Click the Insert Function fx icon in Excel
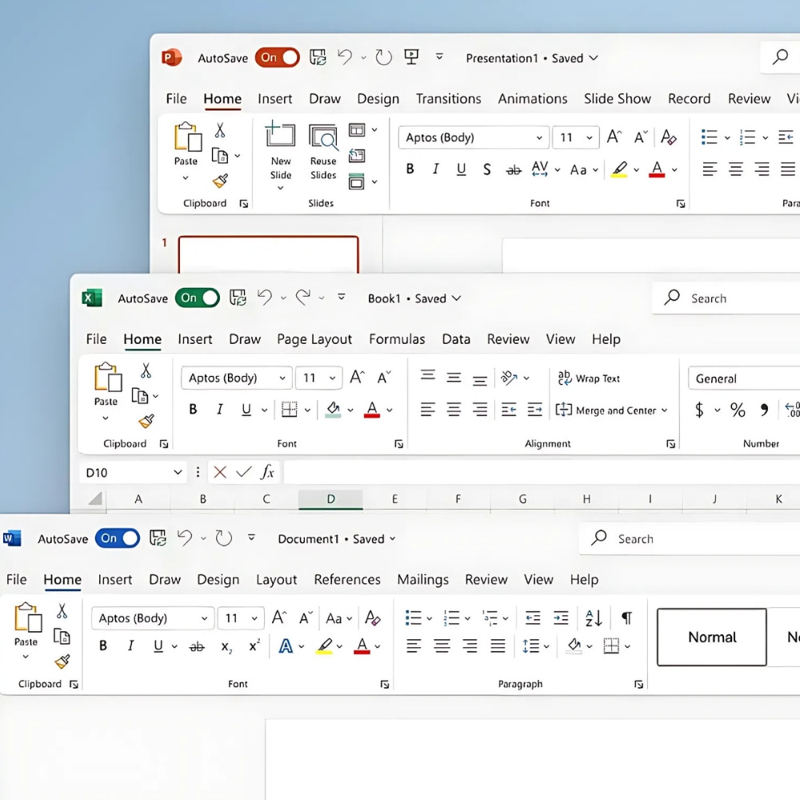 click(267, 472)
